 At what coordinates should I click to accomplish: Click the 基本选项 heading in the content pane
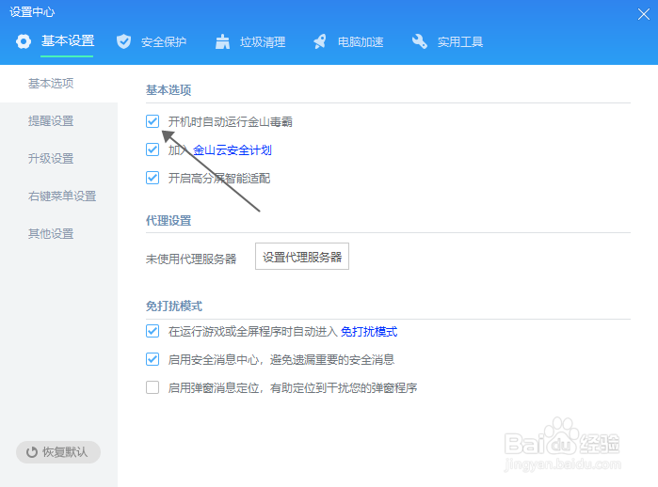(169, 90)
